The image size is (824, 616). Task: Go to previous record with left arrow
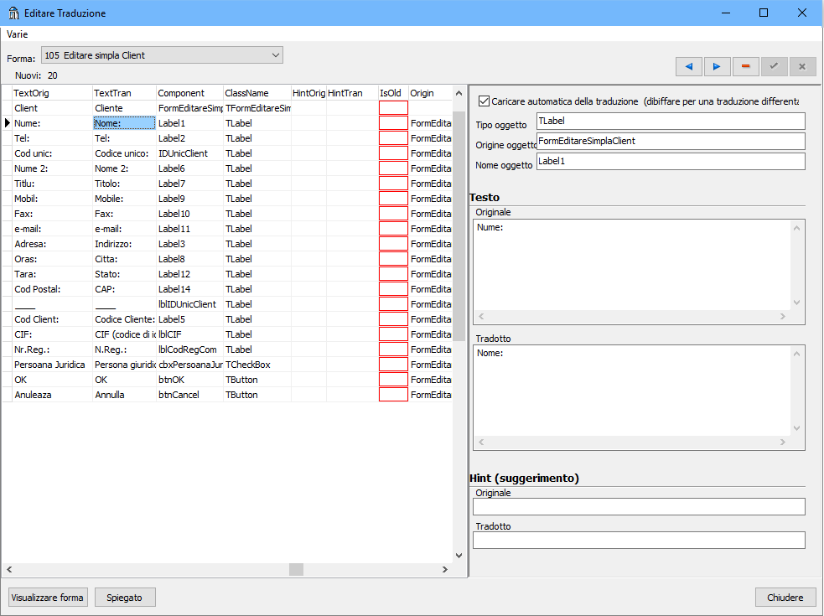tap(689, 66)
